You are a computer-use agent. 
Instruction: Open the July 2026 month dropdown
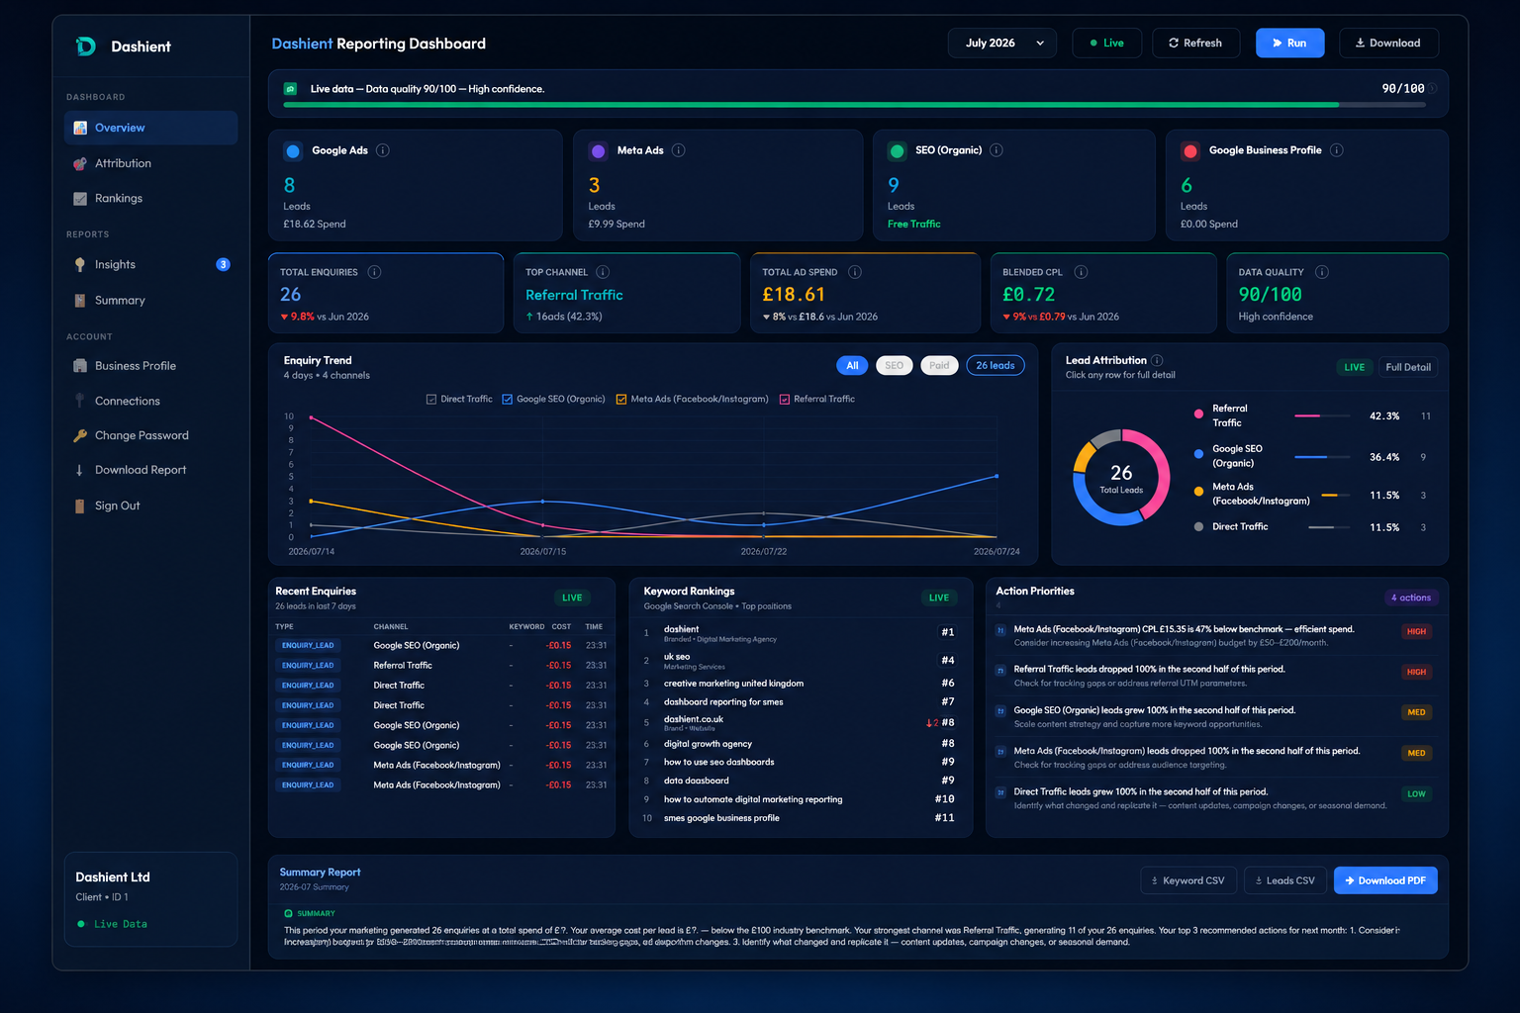pyautogui.click(x=1002, y=44)
